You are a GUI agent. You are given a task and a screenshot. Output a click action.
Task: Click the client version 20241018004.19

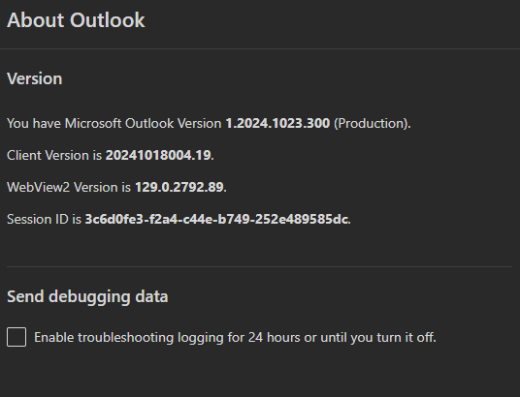tap(158, 155)
